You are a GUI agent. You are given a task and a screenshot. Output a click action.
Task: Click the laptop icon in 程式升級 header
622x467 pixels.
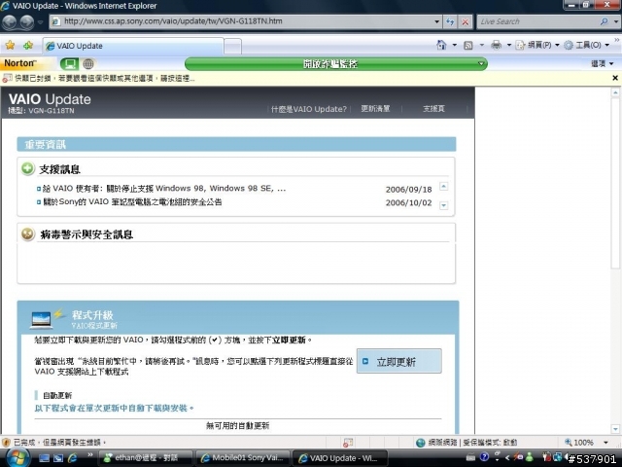(41, 320)
